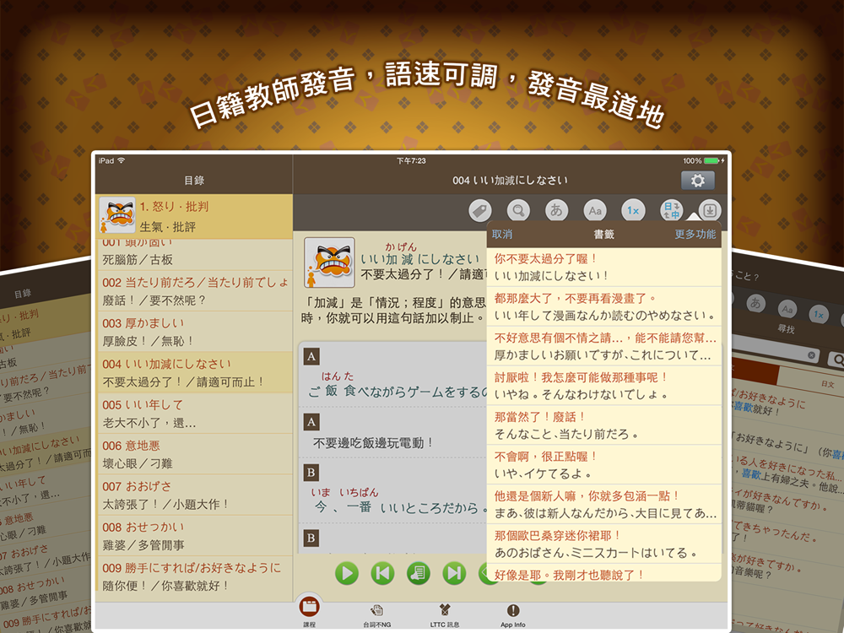Select lesson 死腦筋／古板

click(194, 255)
